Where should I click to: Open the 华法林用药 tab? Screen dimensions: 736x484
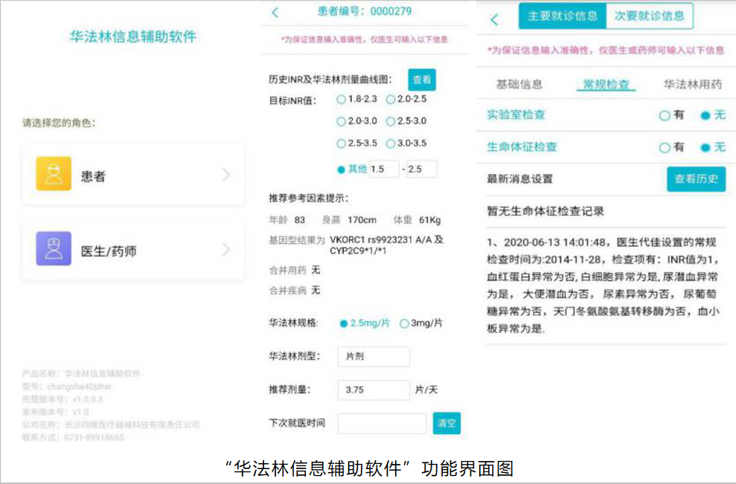pos(692,85)
